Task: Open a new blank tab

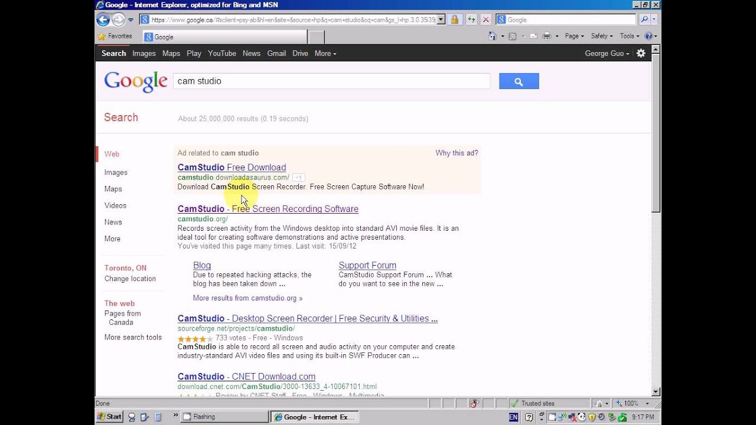Action: pyautogui.click(x=317, y=37)
